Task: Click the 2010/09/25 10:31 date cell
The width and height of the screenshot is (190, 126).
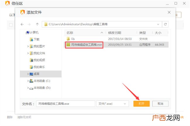Action: pyautogui.click(x=120, y=45)
